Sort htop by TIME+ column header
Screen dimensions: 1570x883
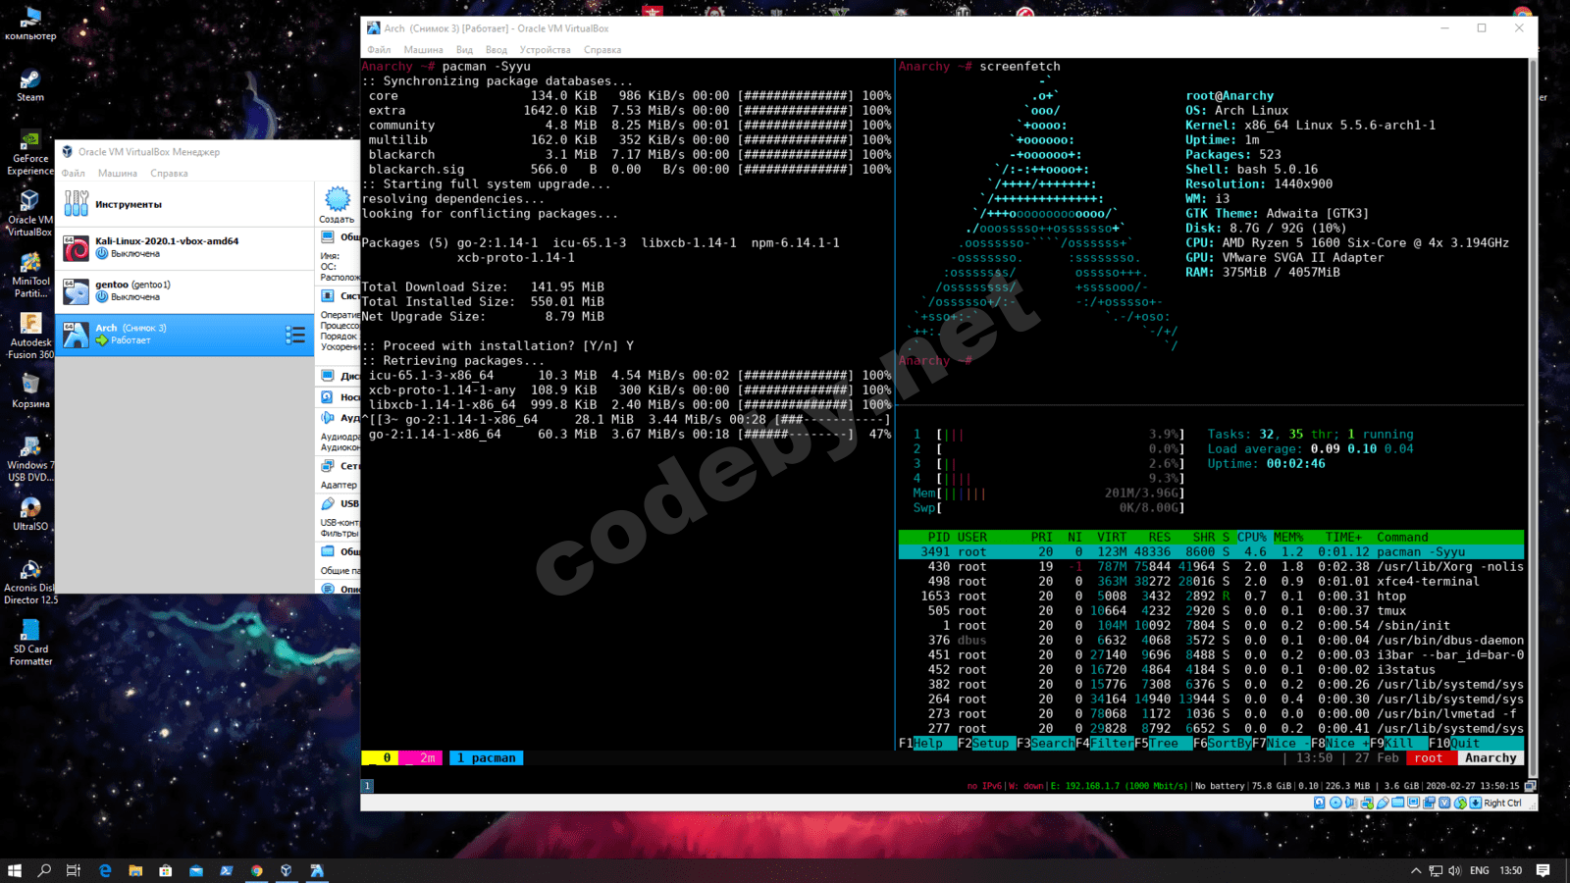coord(1343,538)
